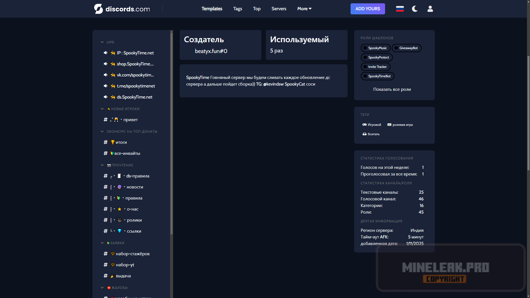The height and width of the screenshot is (298, 530).
Task: Toggle dark mode moon icon
Action: (x=415, y=9)
